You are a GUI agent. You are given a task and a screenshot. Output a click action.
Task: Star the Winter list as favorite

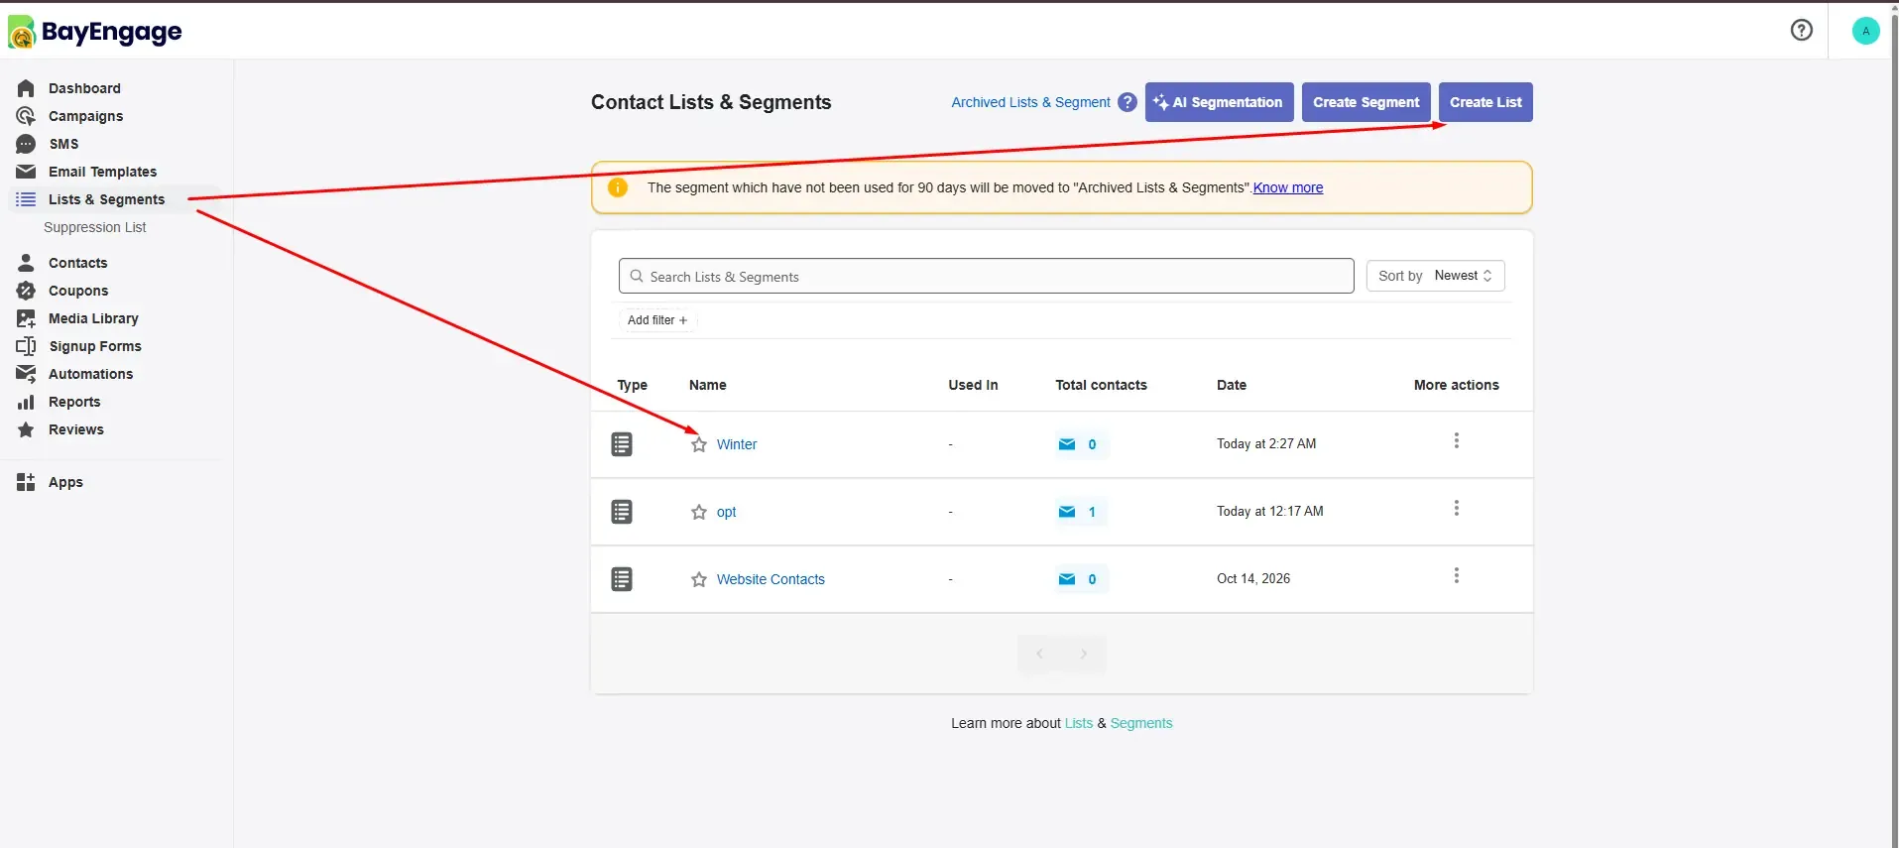click(699, 444)
